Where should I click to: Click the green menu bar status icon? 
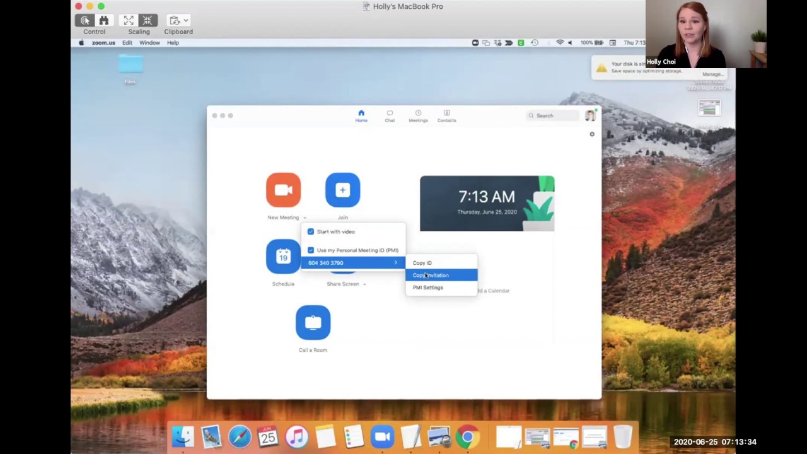(521, 43)
